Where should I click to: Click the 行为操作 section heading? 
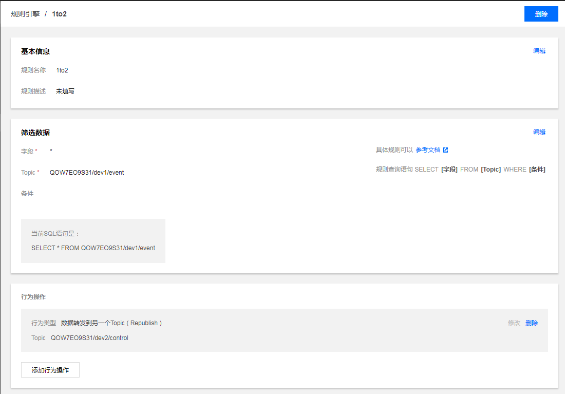tap(33, 297)
